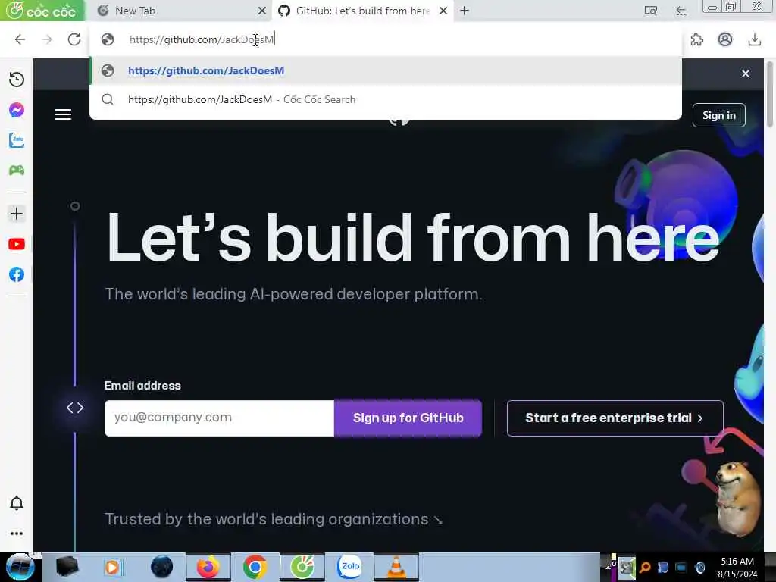Viewport: 776px width, 582px height.
Task: Open VLC media player from taskbar
Action: pos(396,567)
